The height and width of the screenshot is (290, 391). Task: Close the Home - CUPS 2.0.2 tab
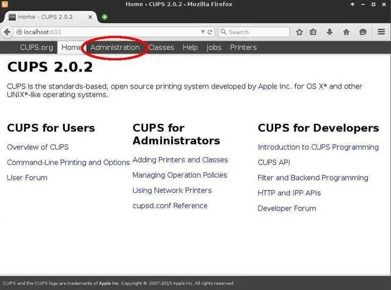click(x=90, y=17)
